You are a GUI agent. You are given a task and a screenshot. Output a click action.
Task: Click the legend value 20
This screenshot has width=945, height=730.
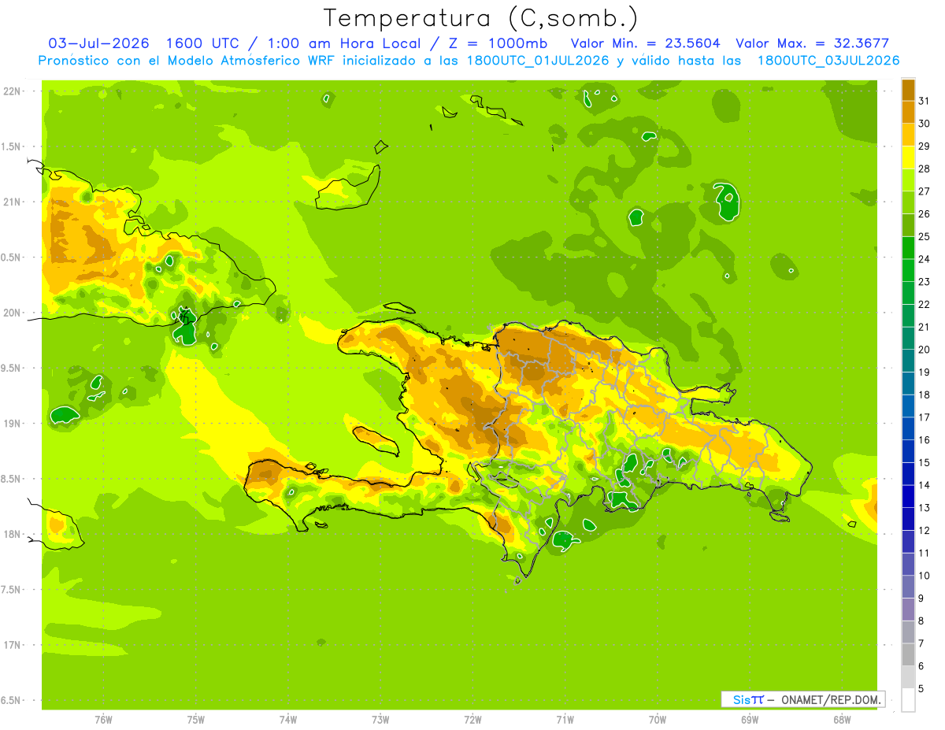924,350
